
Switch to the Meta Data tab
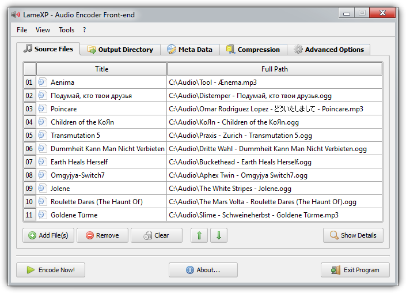pos(190,50)
